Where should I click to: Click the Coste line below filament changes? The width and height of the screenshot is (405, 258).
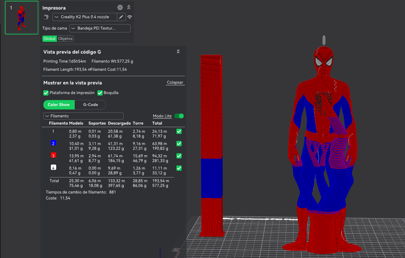coord(58,198)
